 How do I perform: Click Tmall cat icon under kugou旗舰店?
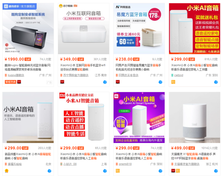coord(19,82)
